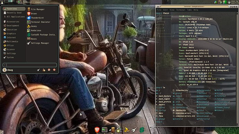The width and height of the screenshot is (239, 134).
Task: Launch Terminal Emulator from the menu favorites
Action: pyautogui.click(x=42, y=22)
